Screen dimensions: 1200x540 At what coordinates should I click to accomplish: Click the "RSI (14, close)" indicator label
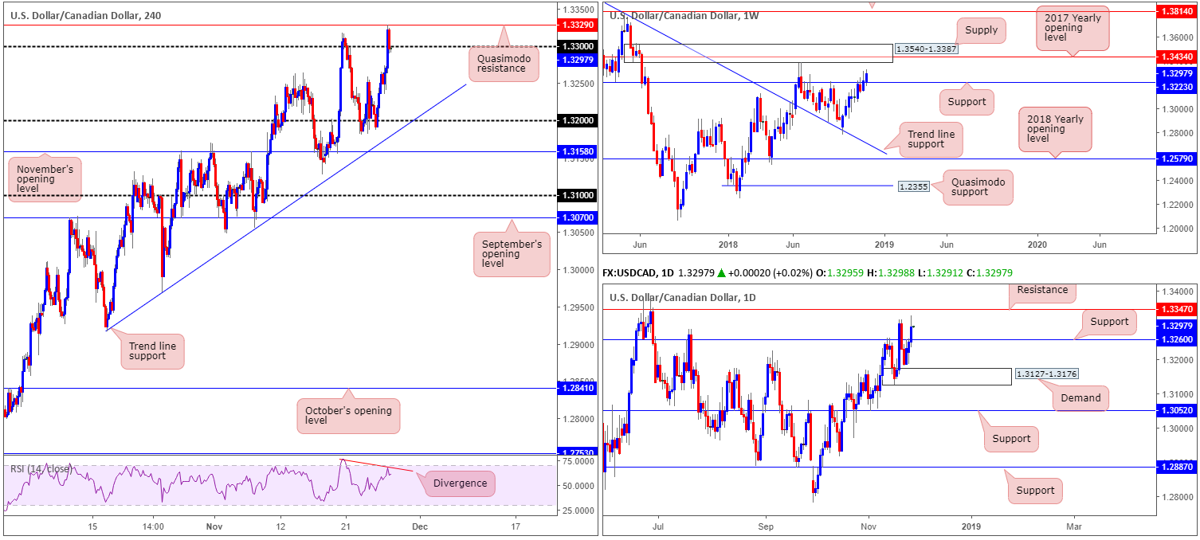tap(40, 468)
